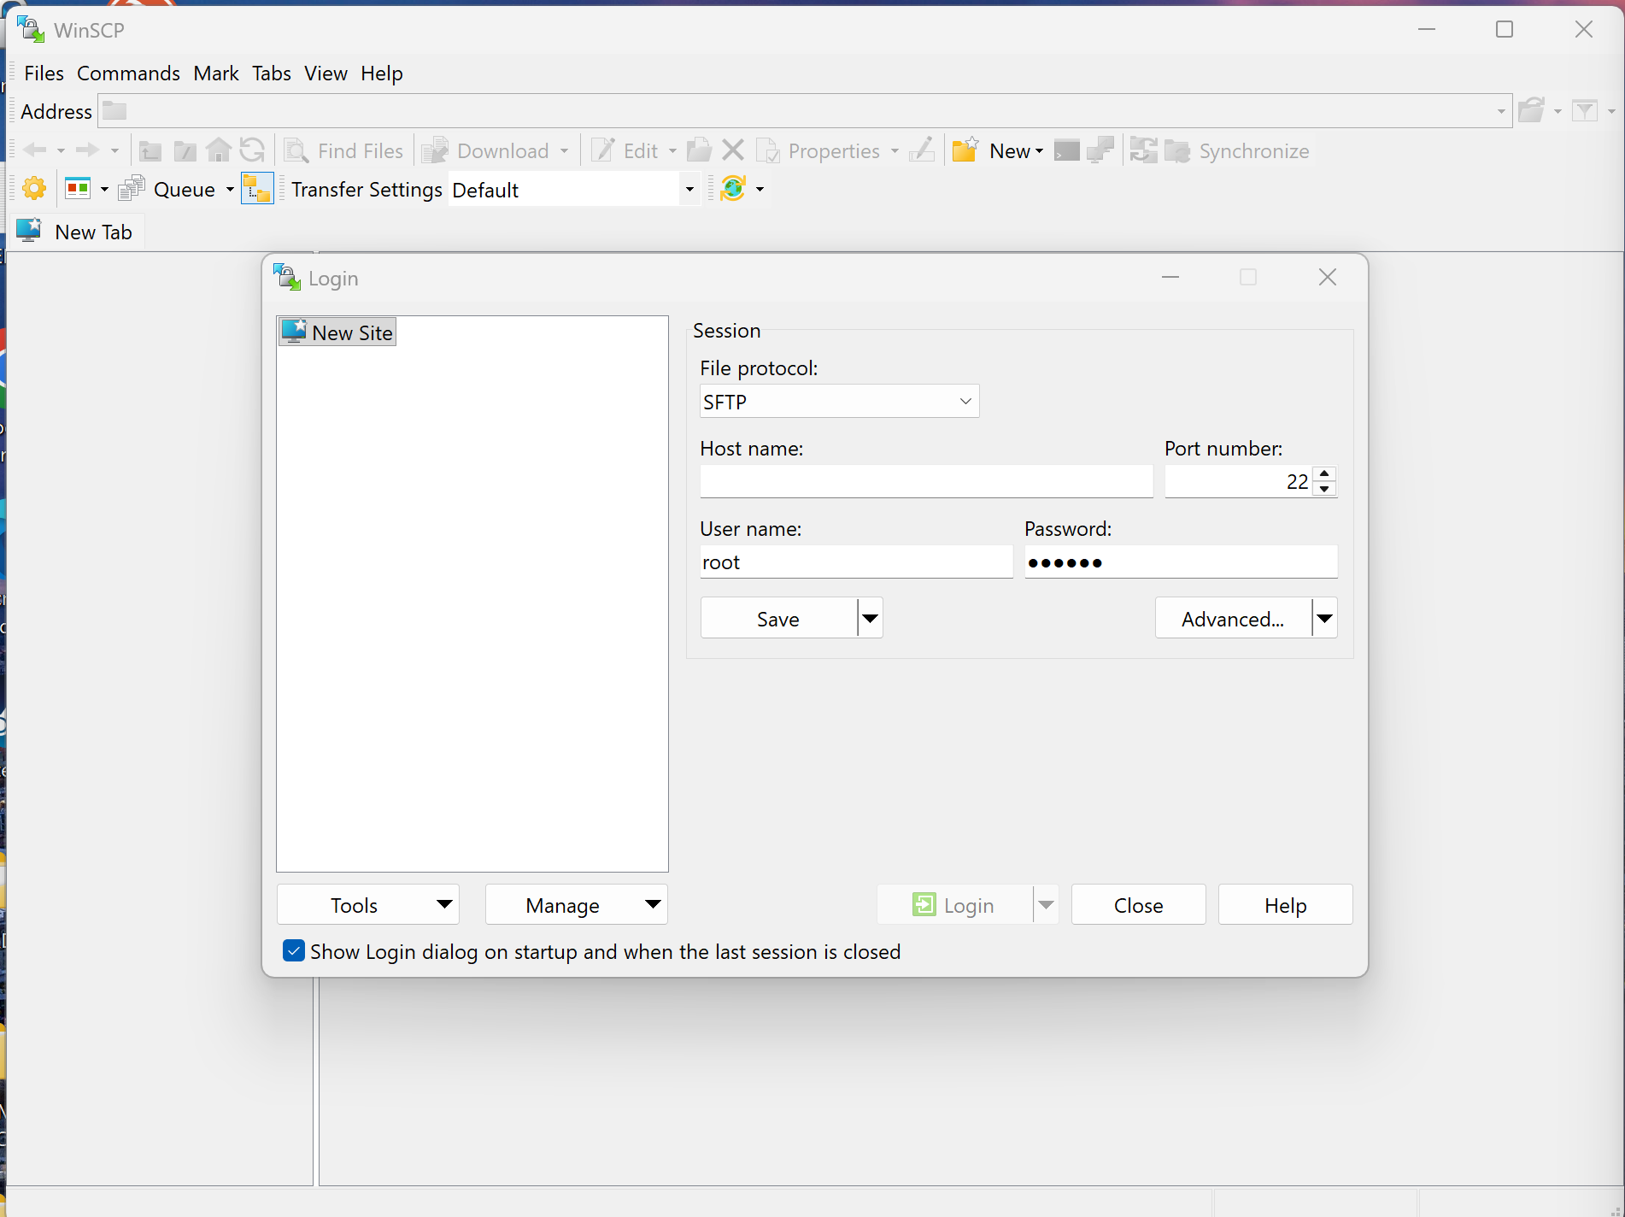
Task: Click the User name field
Action: 856,561
